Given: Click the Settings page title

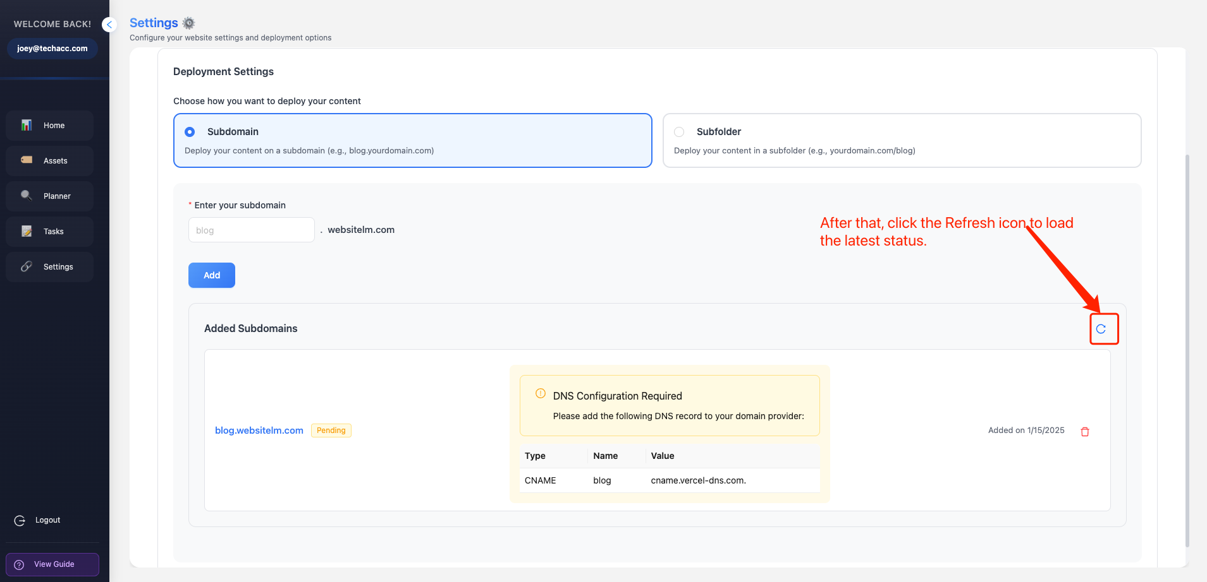Looking at the screenshot, I should coord(154,23).
